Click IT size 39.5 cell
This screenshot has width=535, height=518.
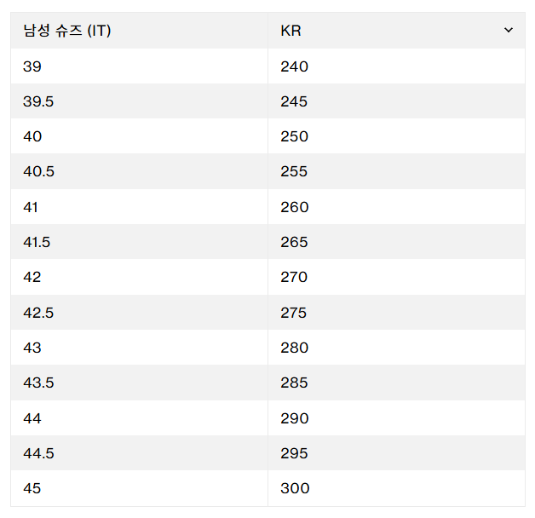tap(37, 101)
